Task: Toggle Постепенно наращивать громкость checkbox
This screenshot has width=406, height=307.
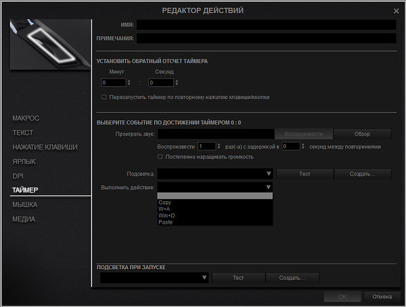Action: point(160,157)
